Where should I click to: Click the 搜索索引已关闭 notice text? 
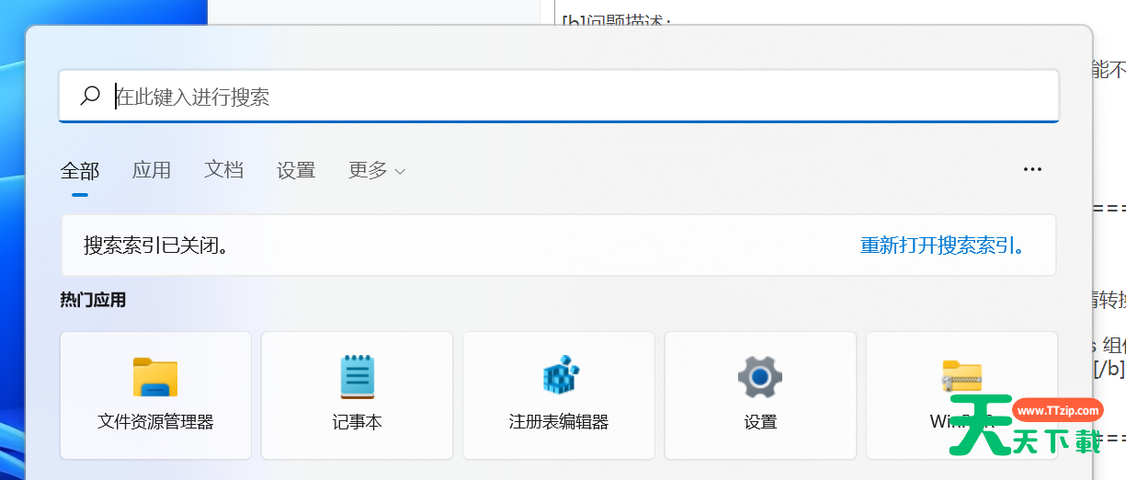156,246
